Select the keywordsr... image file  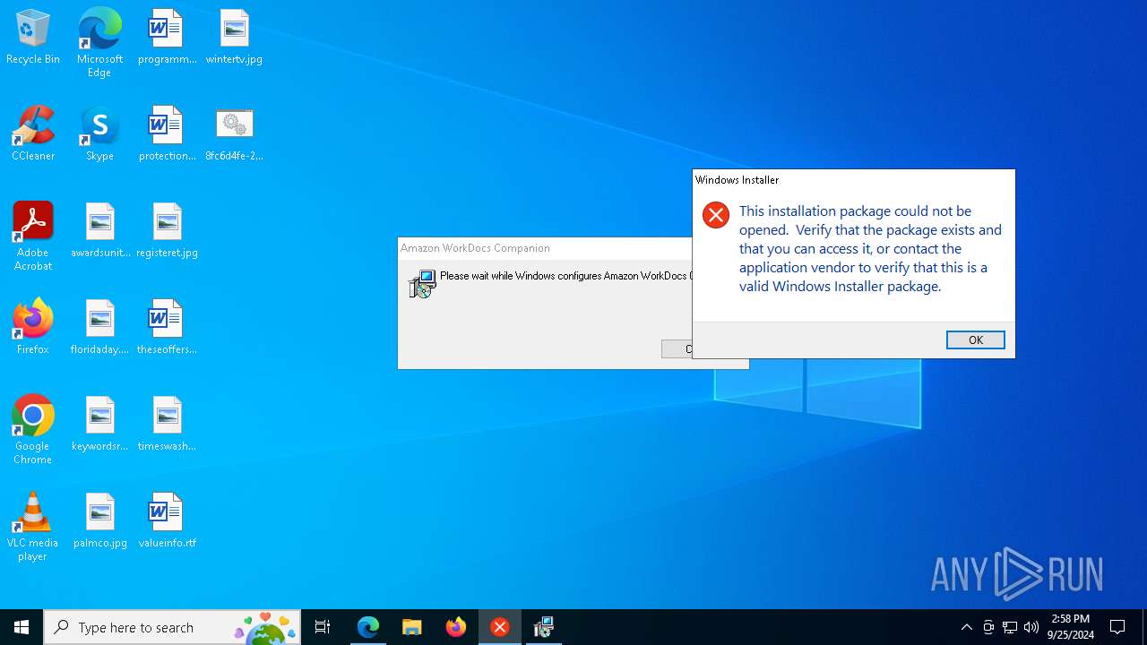point(99,425)
